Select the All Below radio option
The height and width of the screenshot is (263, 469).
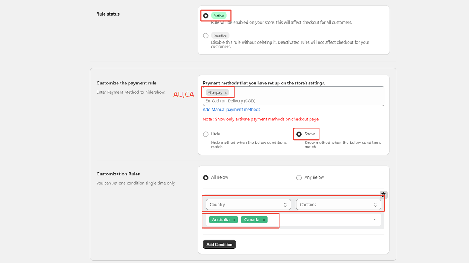(206, 178)
